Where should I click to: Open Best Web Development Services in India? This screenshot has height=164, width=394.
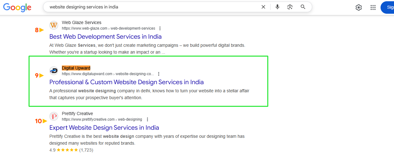click(105, 36)
